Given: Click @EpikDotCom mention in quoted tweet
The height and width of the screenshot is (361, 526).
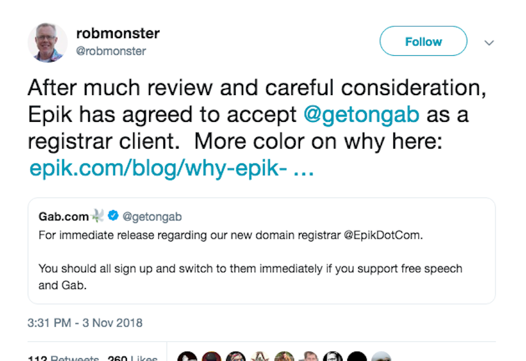Looking at the screenshot, I should tap(383, 235).
